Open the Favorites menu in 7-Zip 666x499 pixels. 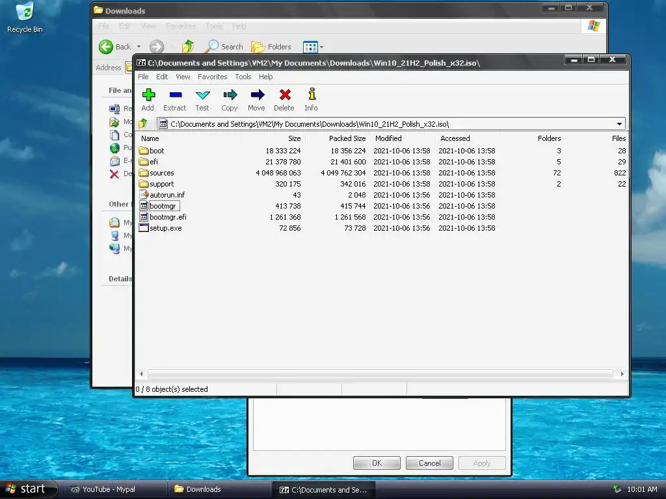coord(213,77)
